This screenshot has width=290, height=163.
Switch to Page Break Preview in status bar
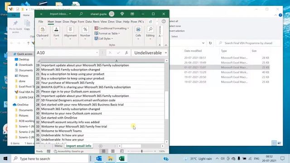(122, 151)
